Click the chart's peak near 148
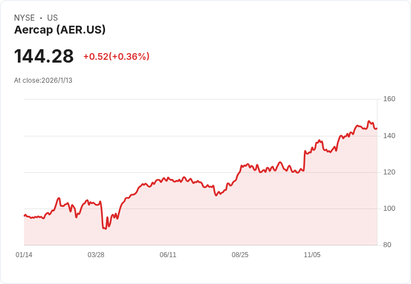Viewport: 411px width, 284px height. (x=369, y=121)
